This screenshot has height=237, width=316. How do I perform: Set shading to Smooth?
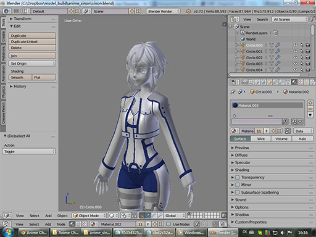click(x=20, y=77)
